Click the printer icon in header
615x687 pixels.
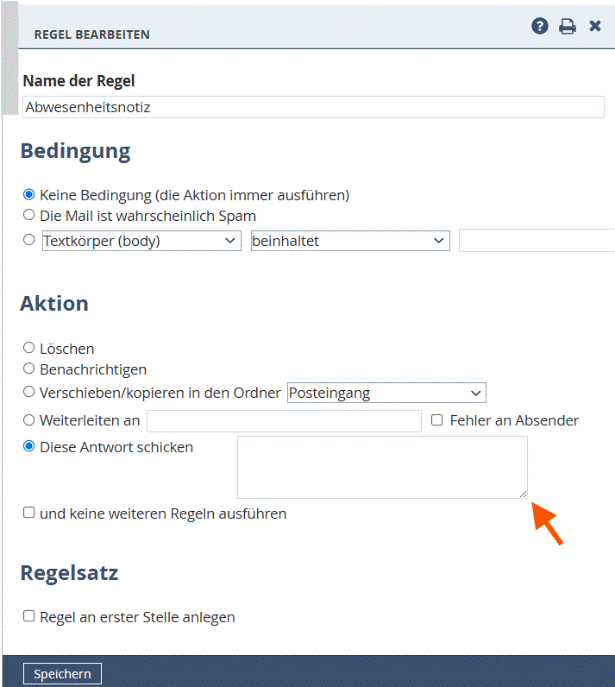tap(567, 26)
